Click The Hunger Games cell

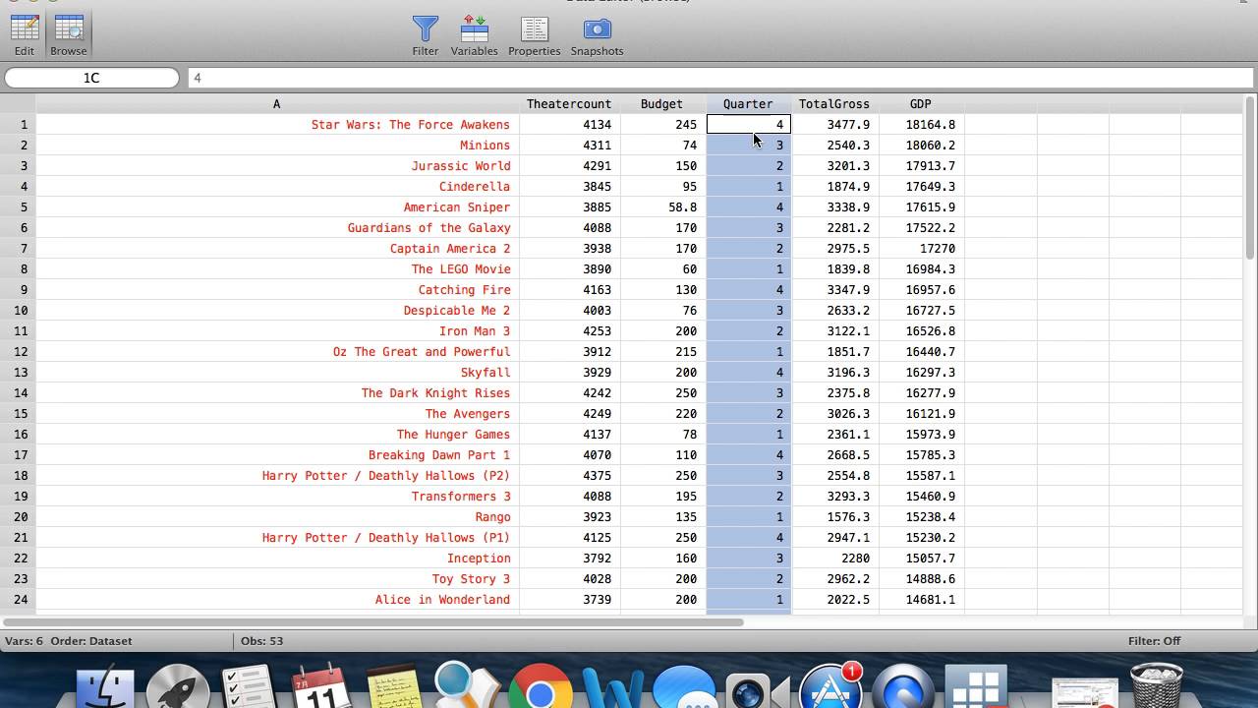click(x=277, y=434)
